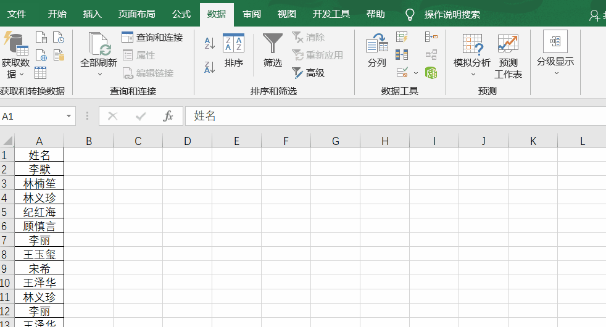The height and width of the screenshot is (327, 606).
Task: Click the Remove Duplicates icon
Action: [402, 55]
